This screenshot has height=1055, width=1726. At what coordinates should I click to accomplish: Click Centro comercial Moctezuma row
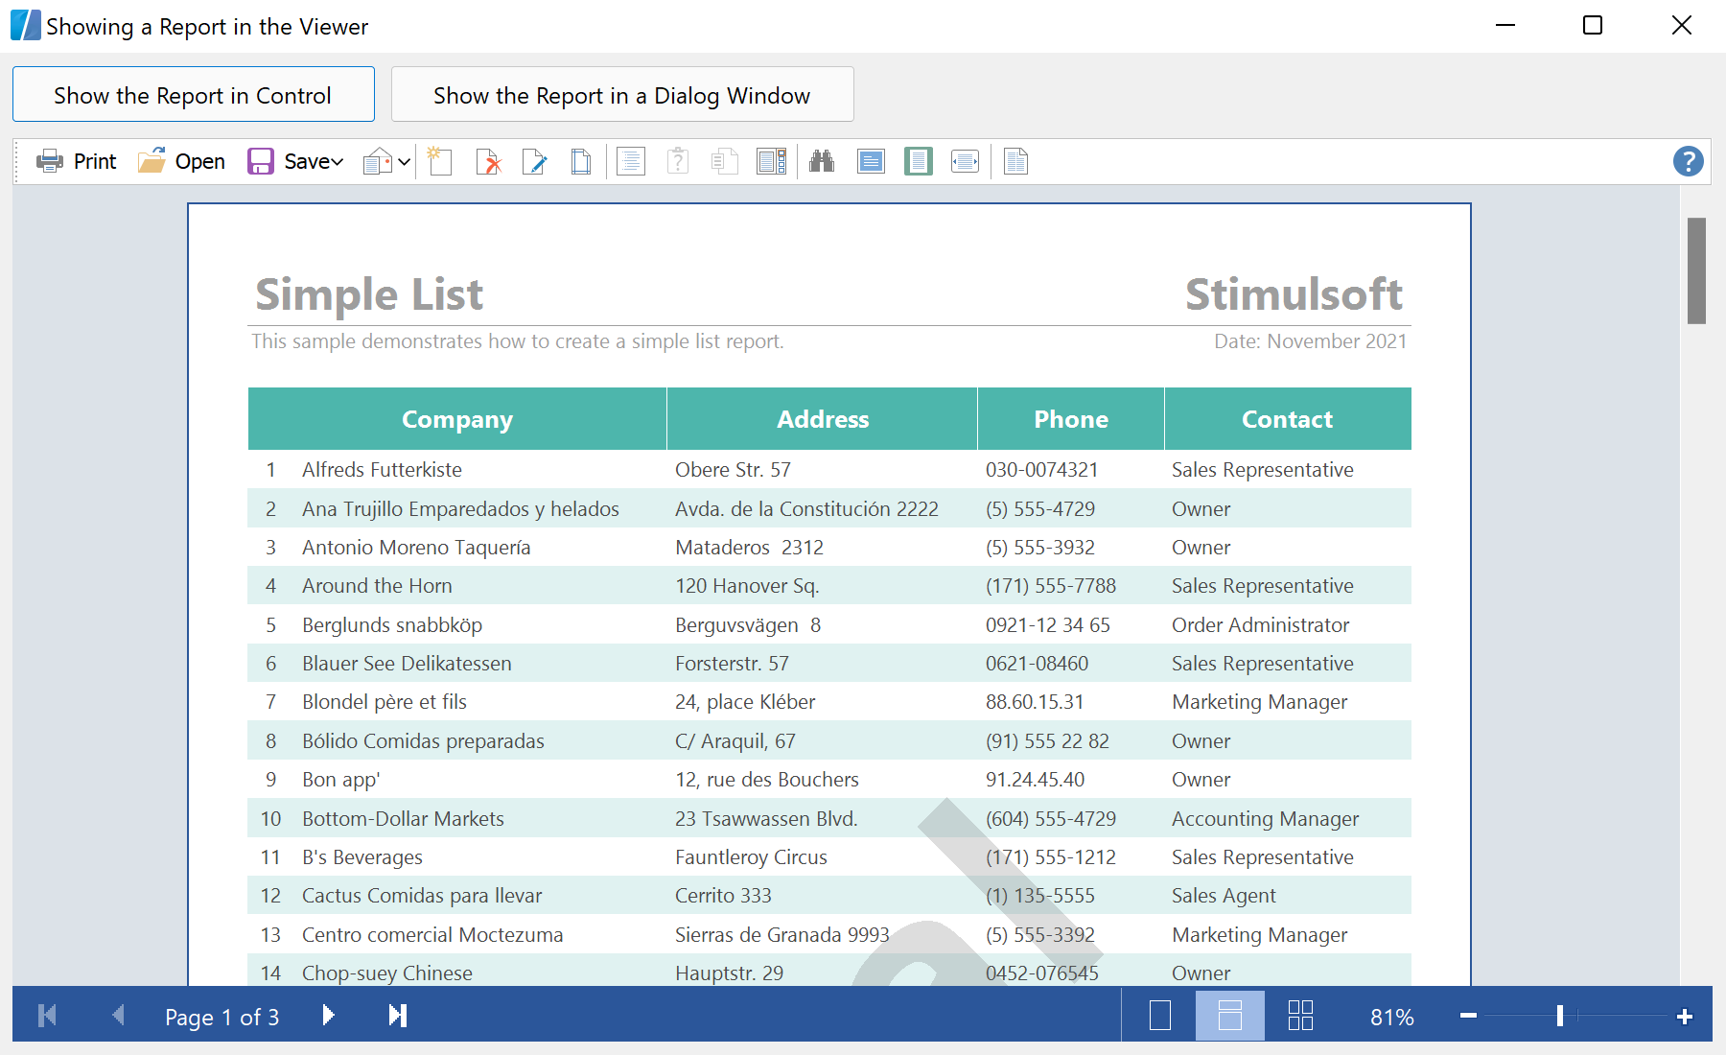click(x=829, y=934)
